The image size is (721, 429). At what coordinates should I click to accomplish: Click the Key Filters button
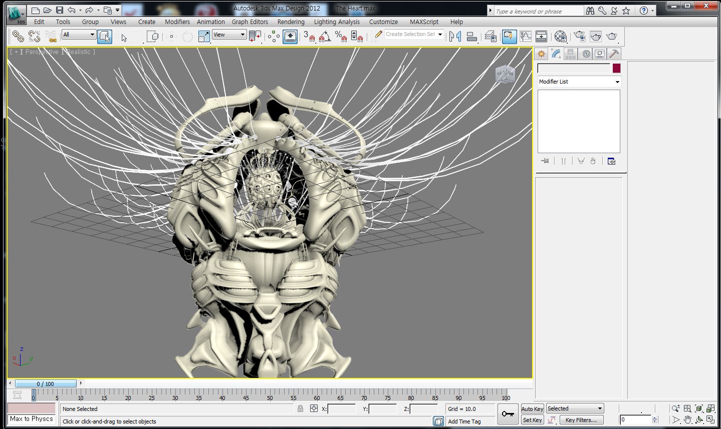[581, 420]
